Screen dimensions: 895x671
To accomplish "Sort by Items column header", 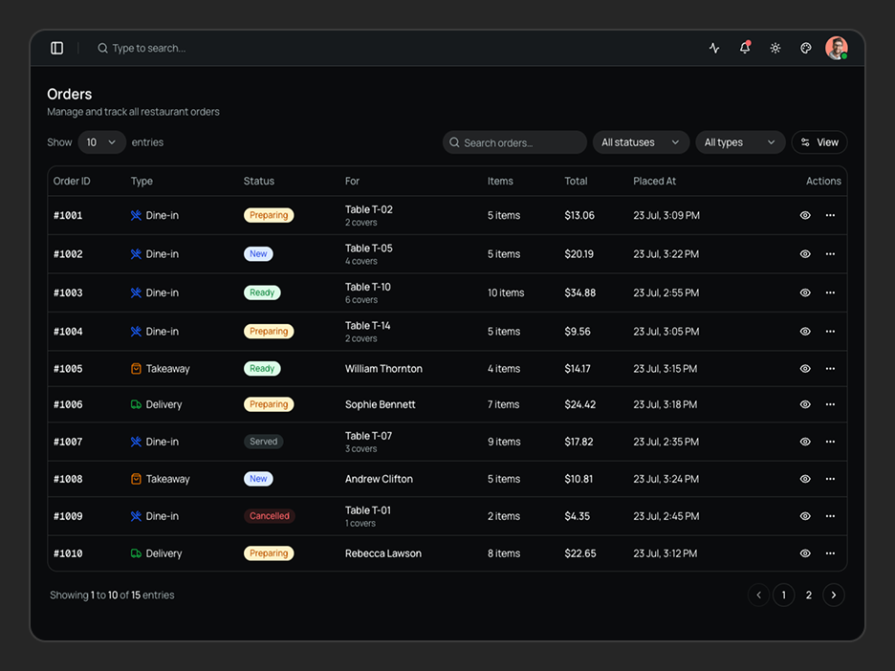I will (500, 181).
